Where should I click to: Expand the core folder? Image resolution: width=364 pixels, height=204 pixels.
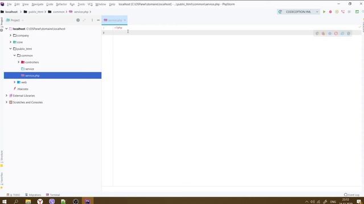(x=10, y=42)
